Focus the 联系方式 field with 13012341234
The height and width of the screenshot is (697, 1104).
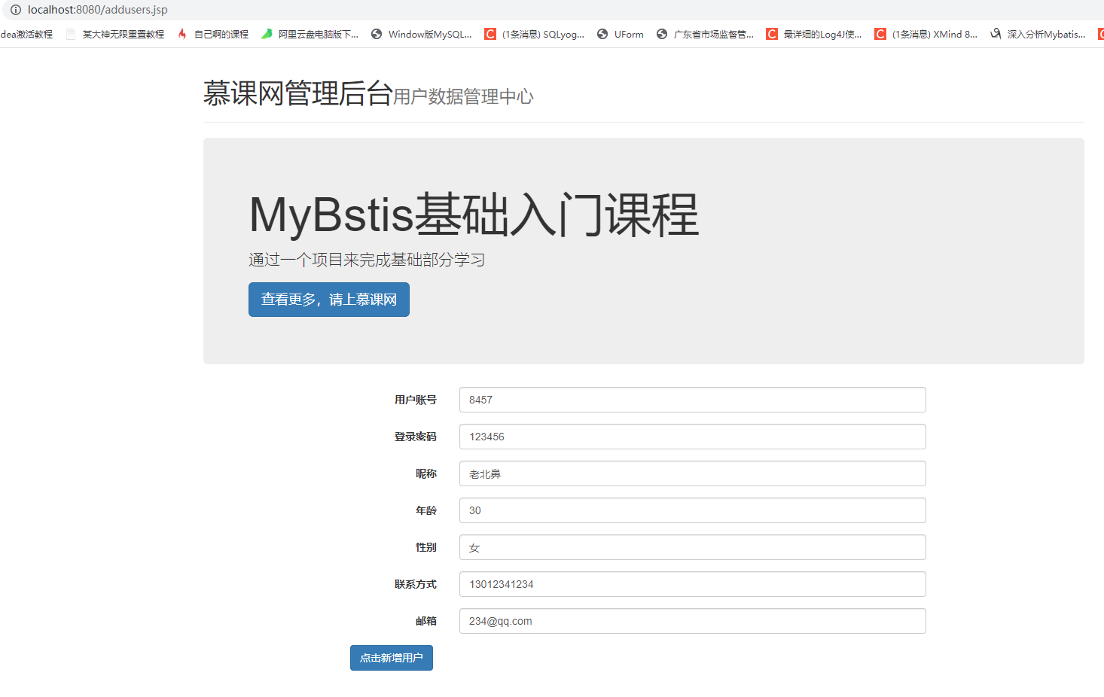pos(693,584)
